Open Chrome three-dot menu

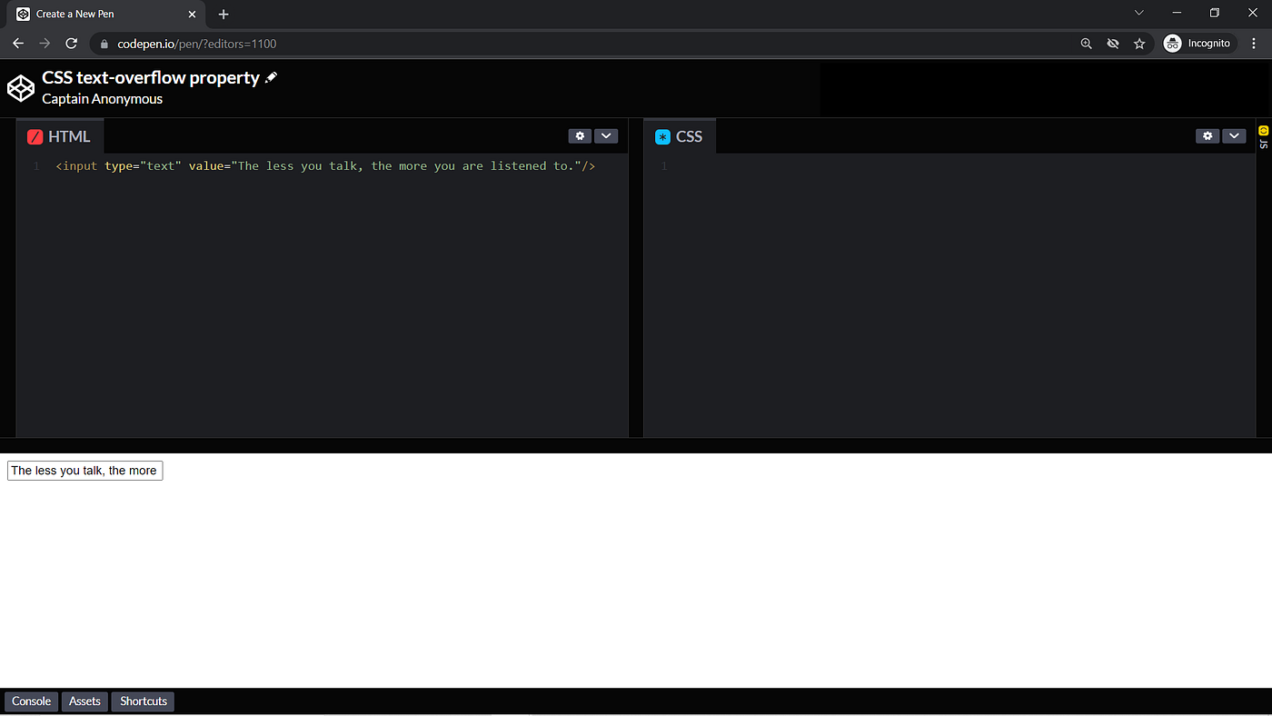tap(1255, 44)
